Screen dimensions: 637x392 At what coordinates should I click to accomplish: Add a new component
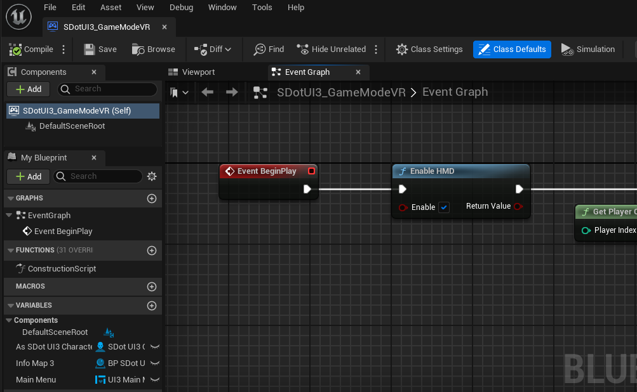tap(29, 89)
